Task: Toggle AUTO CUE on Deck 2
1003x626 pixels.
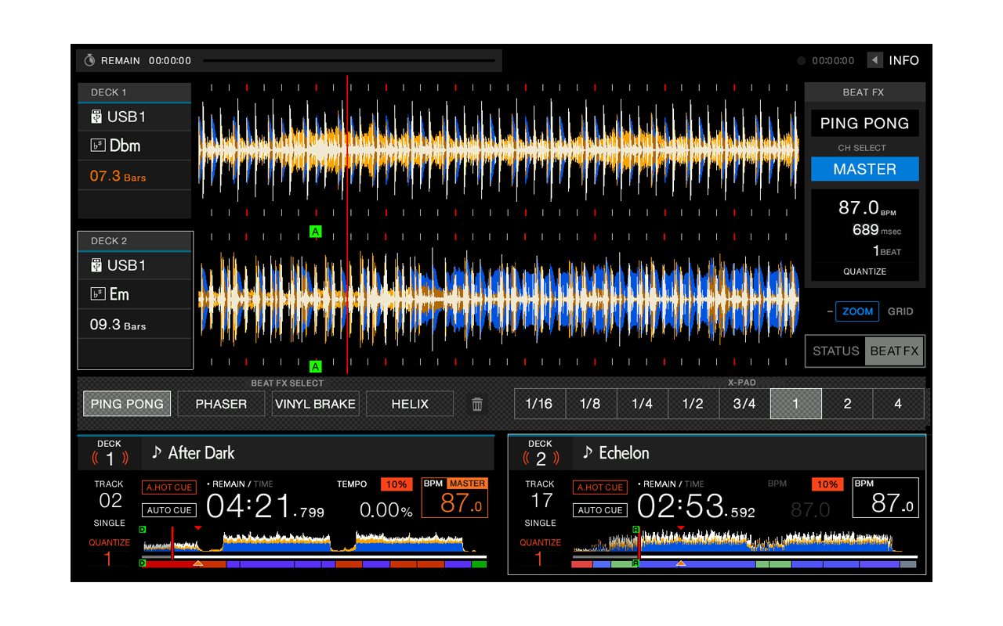Action: click(x=600, y=510)
